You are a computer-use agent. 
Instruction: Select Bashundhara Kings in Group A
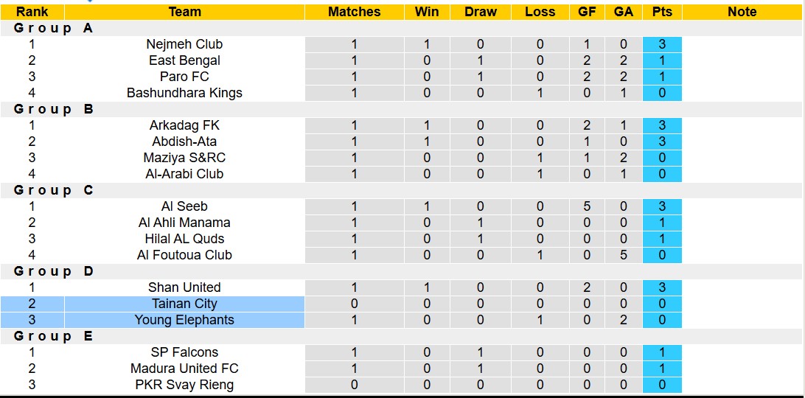(184, 93)
